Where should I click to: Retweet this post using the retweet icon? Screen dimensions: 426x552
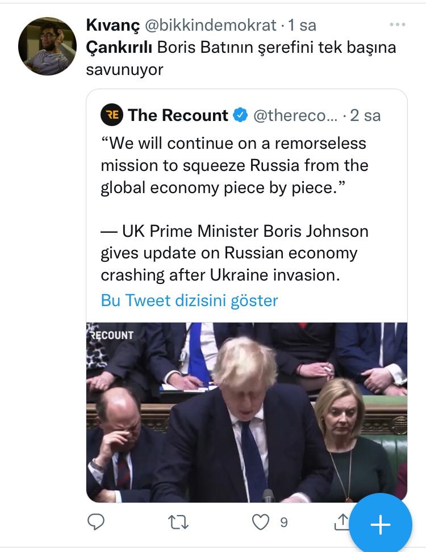[178, 522]
